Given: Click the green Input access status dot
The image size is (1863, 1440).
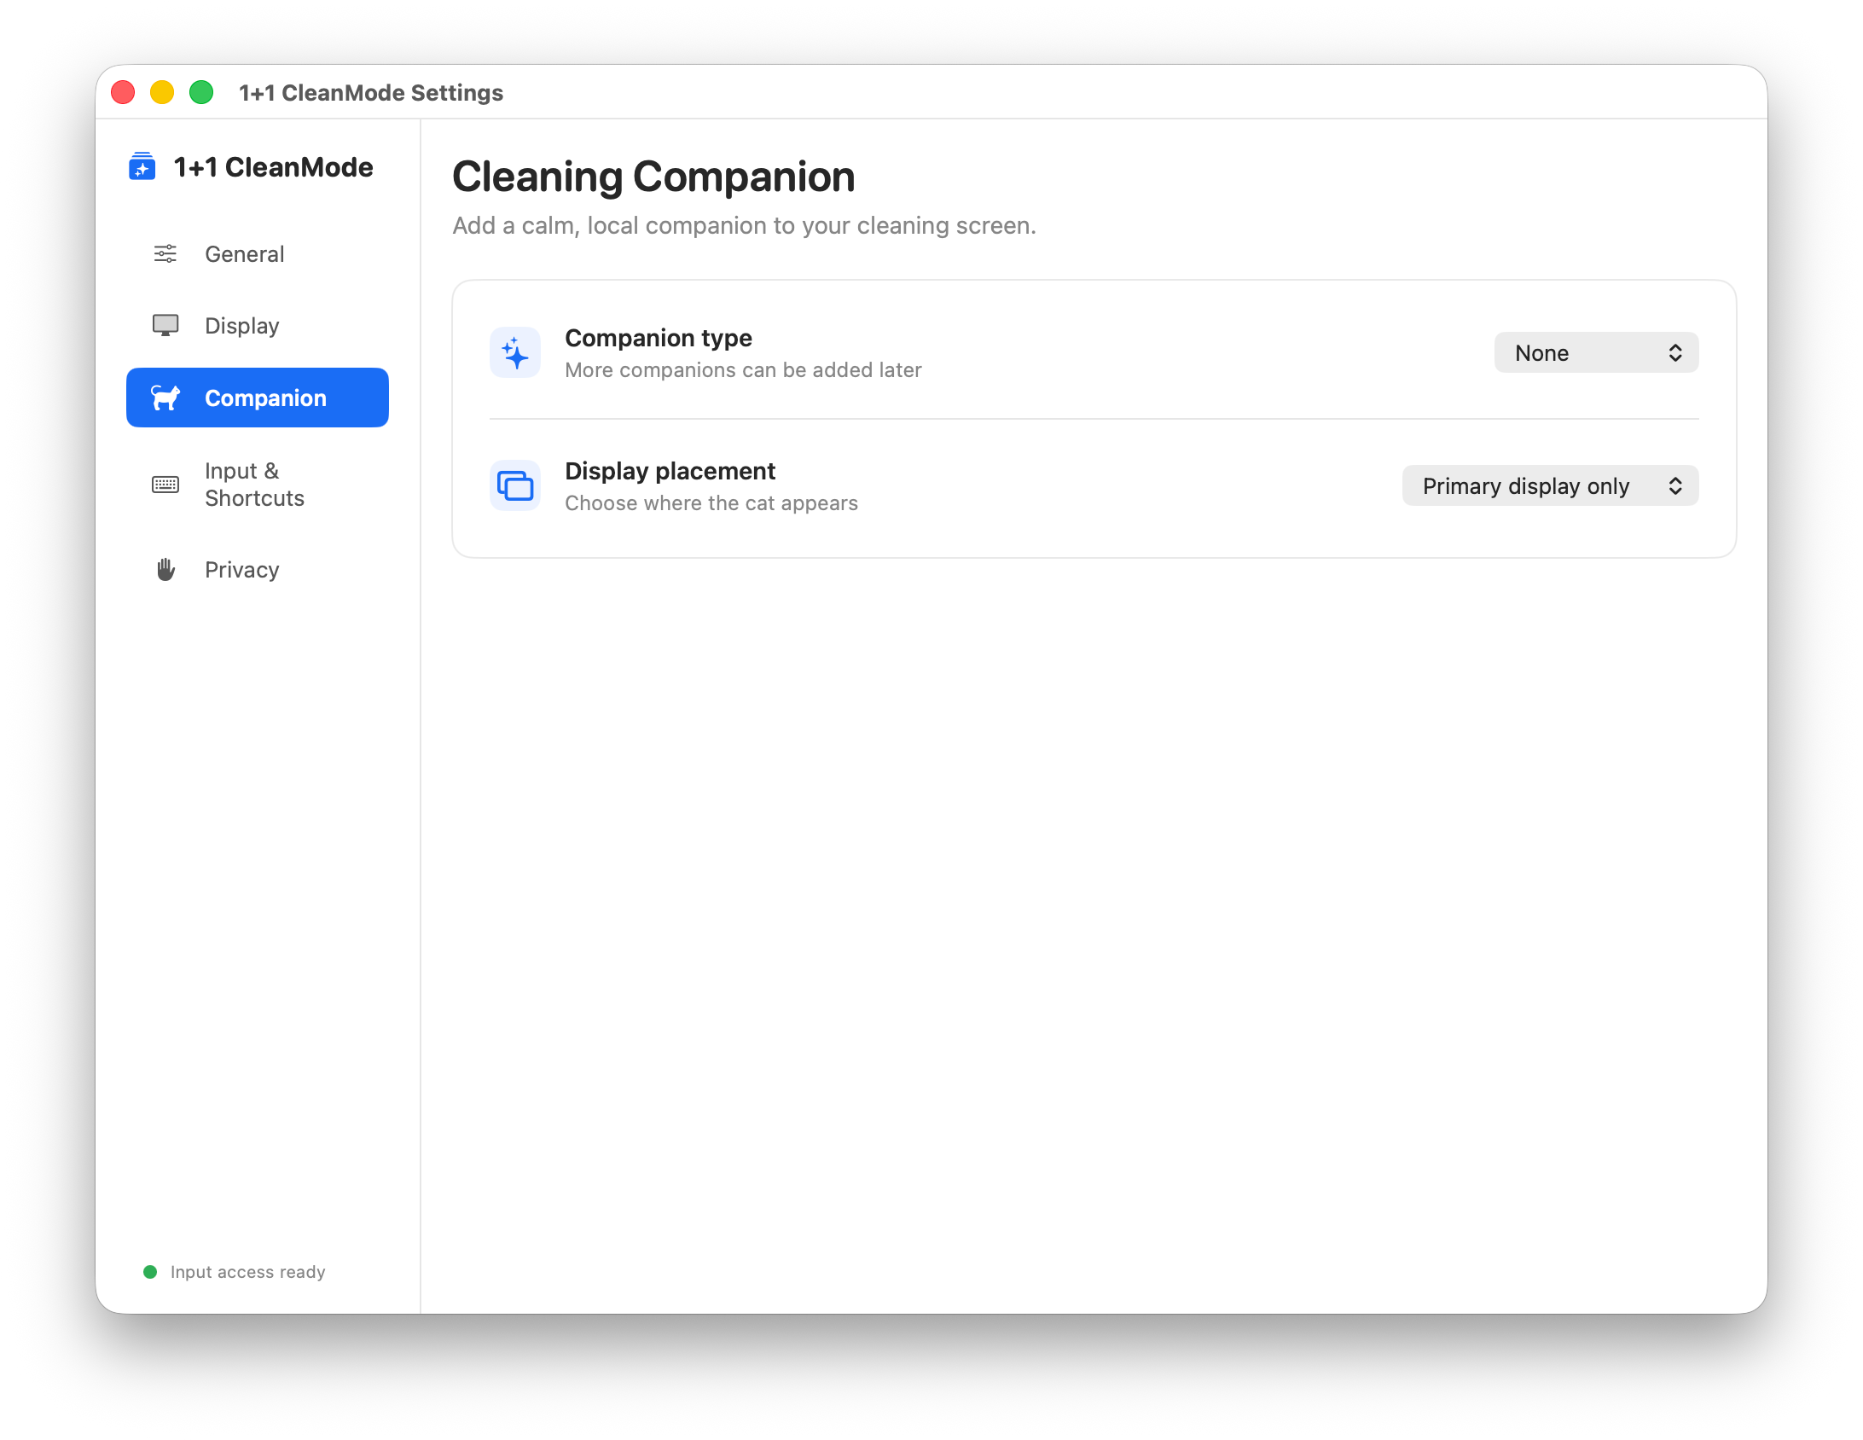Looking at the screenshot, I should [x=150, y=1272].
